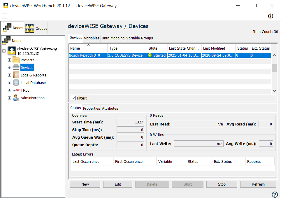
Task: Sort by the Last Modified column header
Action: click(218, 48)
